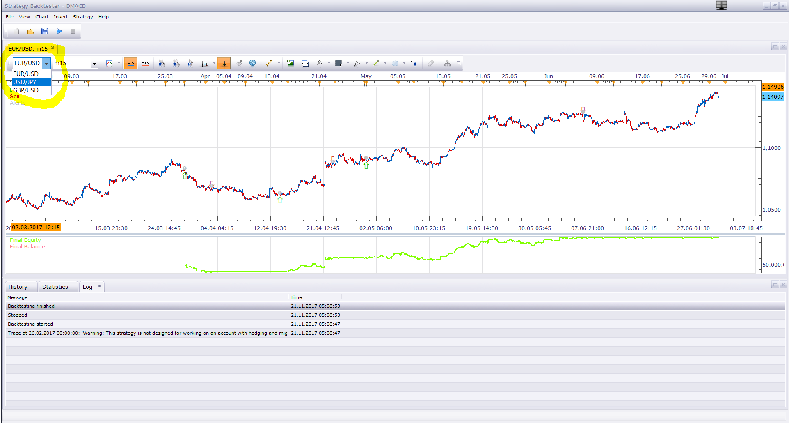The width and height of the screenshot is (789, 423).
Task: Toggle the highlighted vertical autoscale button
Action: 224,63
